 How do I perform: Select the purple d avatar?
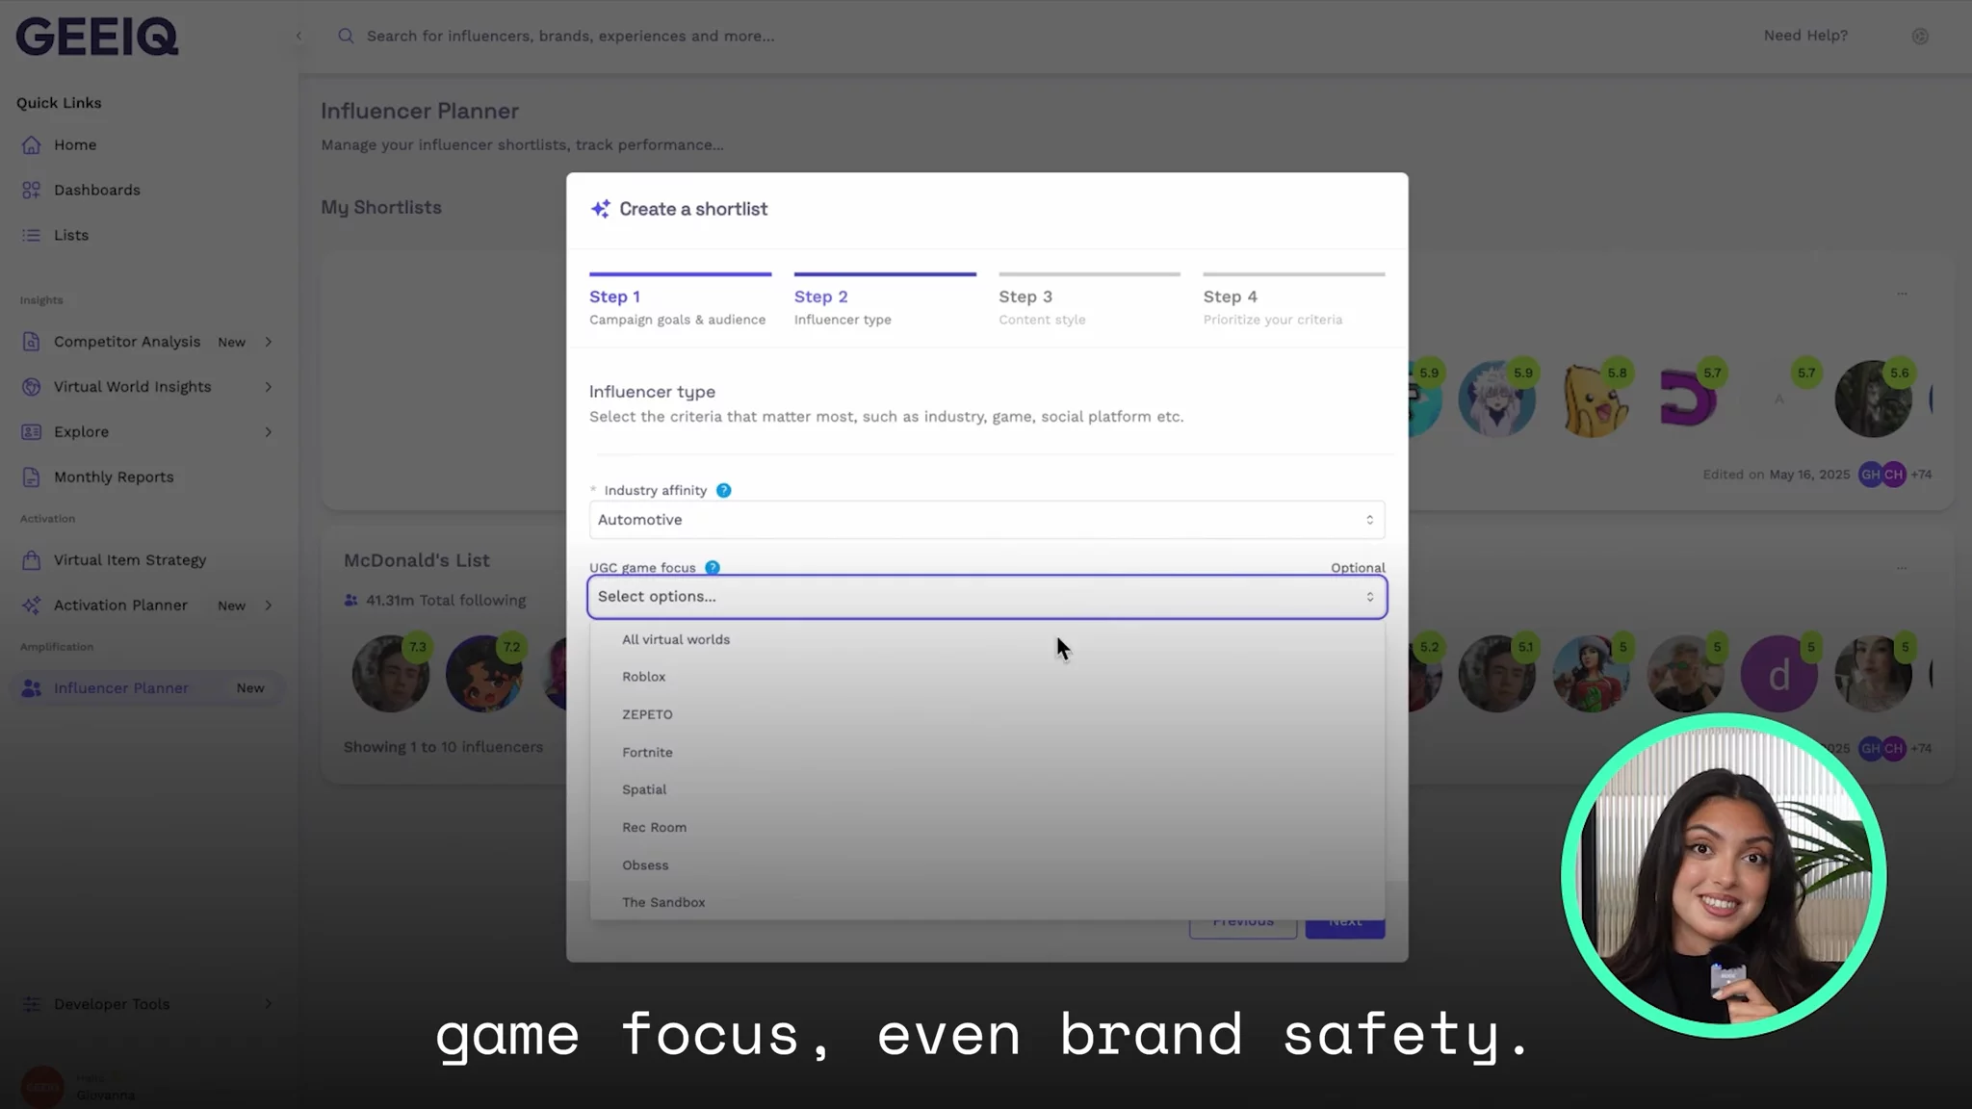coord(1779,674)
